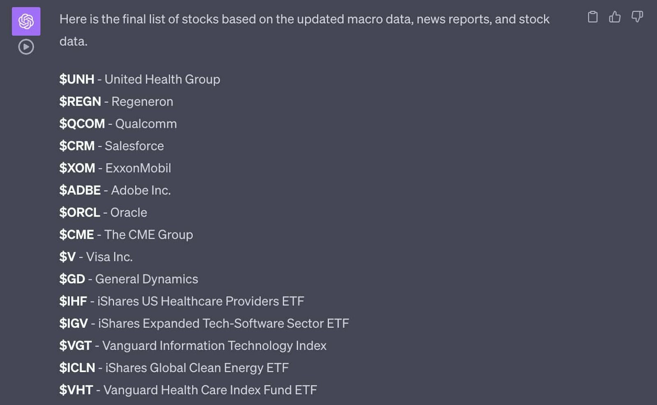Click the $VHT Vanguard Health Care line

click(x=188, y=390)
